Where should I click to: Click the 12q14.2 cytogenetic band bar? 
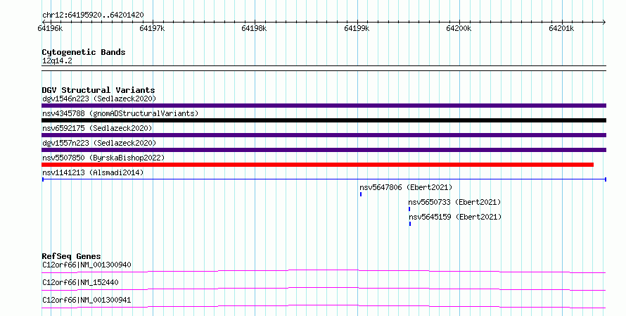pos(324,68)
